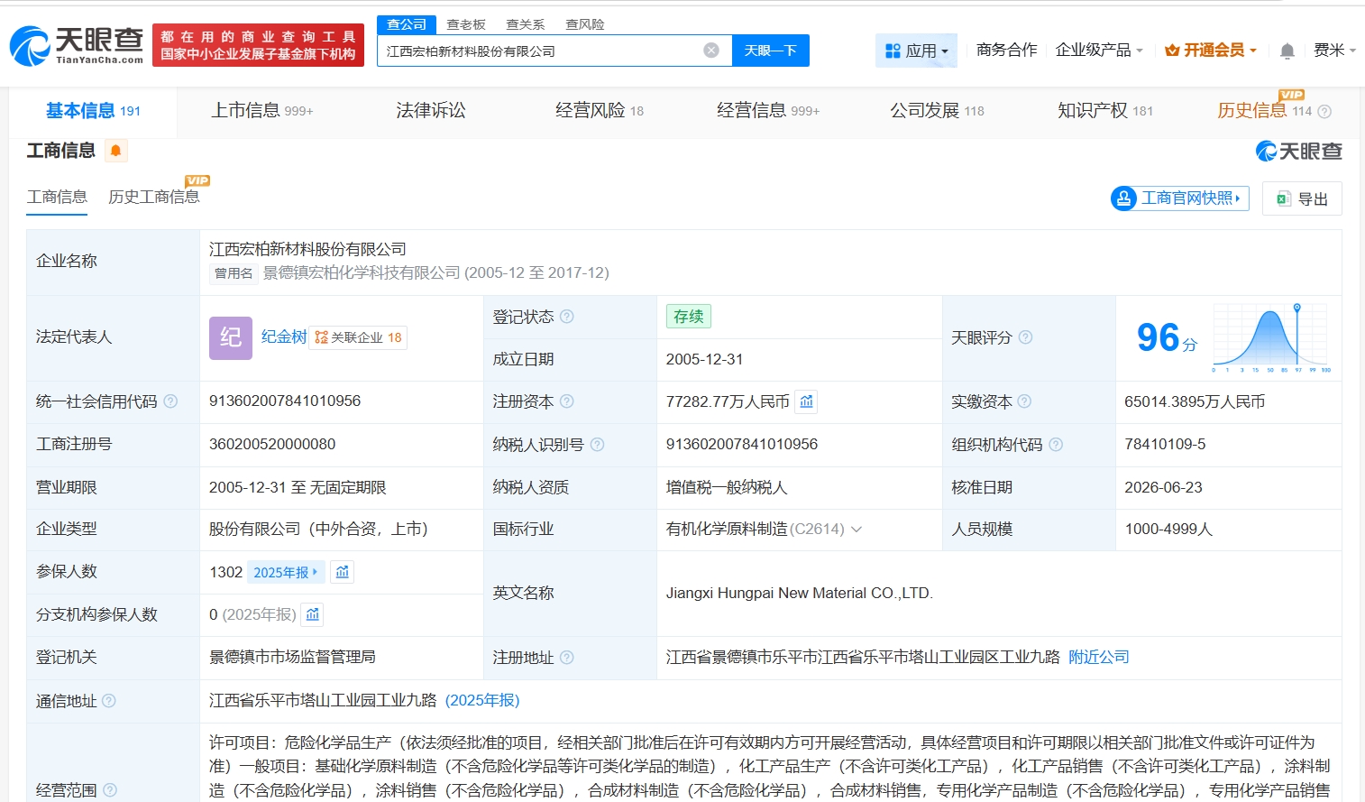Image resolution: width=1365 pixels, height=802 pixels.
Task: Open the 上市信息 tab
Action: tap(261, 111)
